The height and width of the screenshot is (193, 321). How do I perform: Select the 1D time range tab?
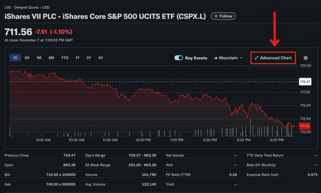pyautogui.click(x=16, y=58)
